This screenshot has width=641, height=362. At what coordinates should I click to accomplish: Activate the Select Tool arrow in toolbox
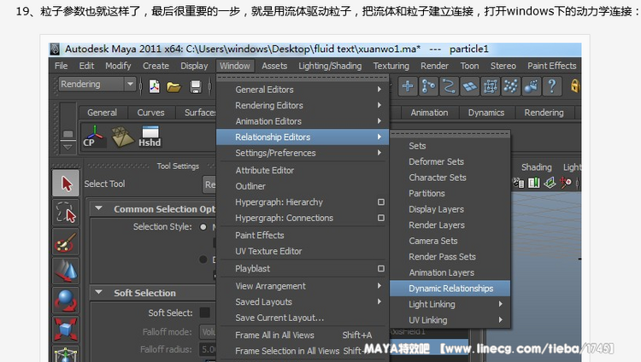pos(66,184)
